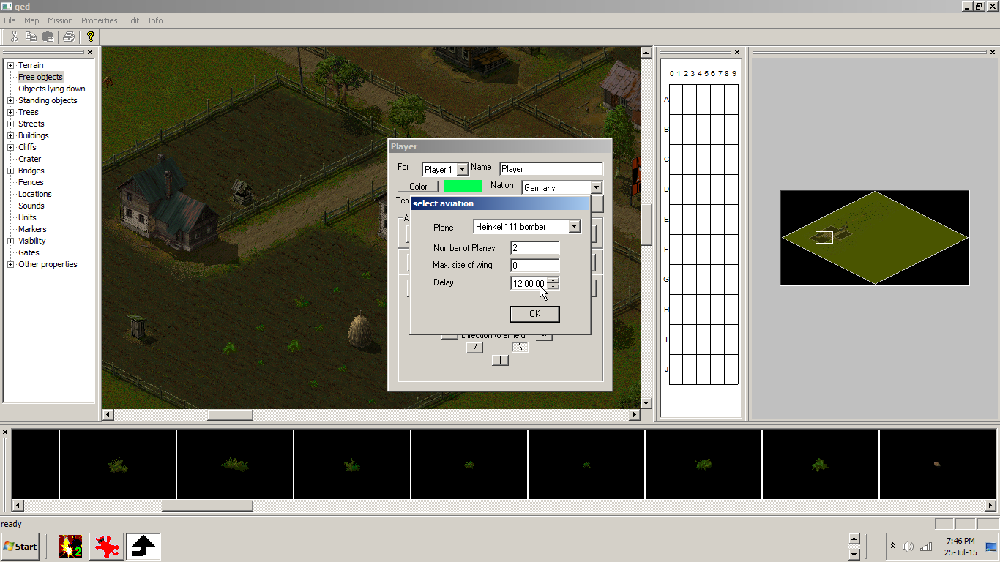Open the Map menu

tap(31, 20)
